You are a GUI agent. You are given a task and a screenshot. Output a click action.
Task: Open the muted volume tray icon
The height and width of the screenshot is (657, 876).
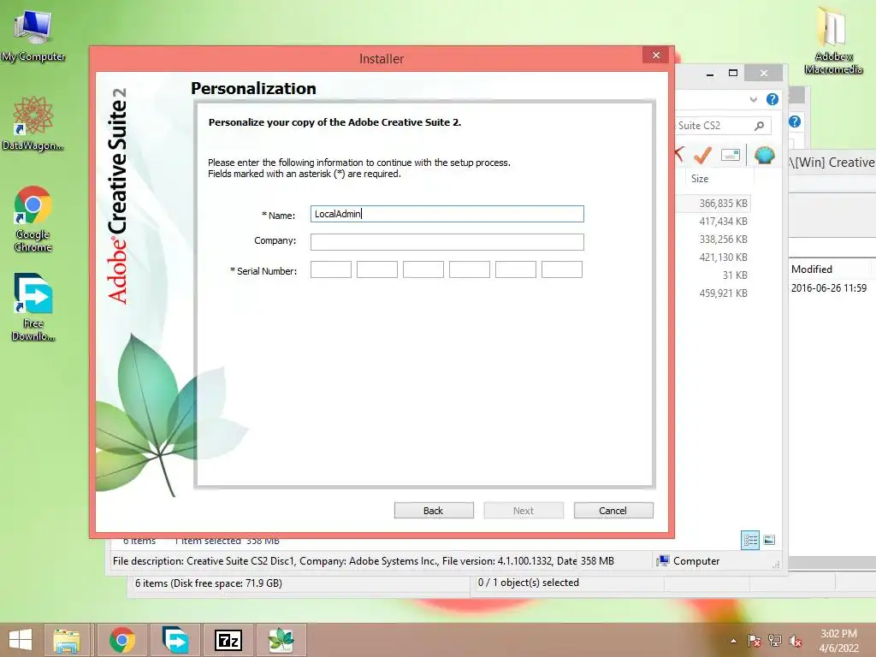pyautogui.click(x=795, y=641)
